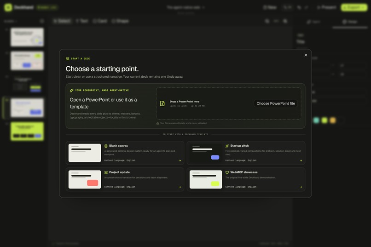Click the lock icon below the drop zone
Screen dimensions: 371x247
tap(157, 123)
